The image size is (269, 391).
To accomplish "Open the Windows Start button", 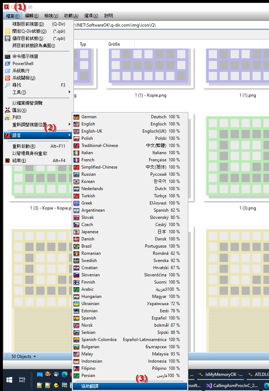I will pos(9,380).
